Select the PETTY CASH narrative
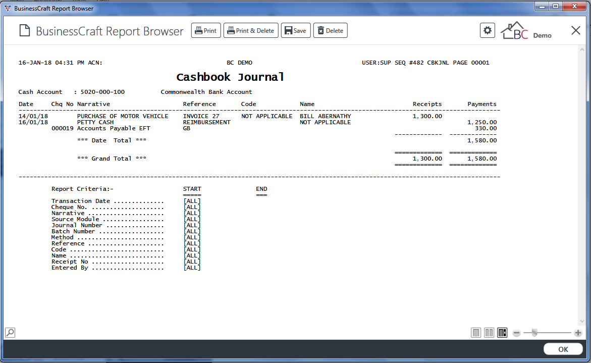Screen dimensions: 591x363 pyautogui.click(x=95, y=122)
